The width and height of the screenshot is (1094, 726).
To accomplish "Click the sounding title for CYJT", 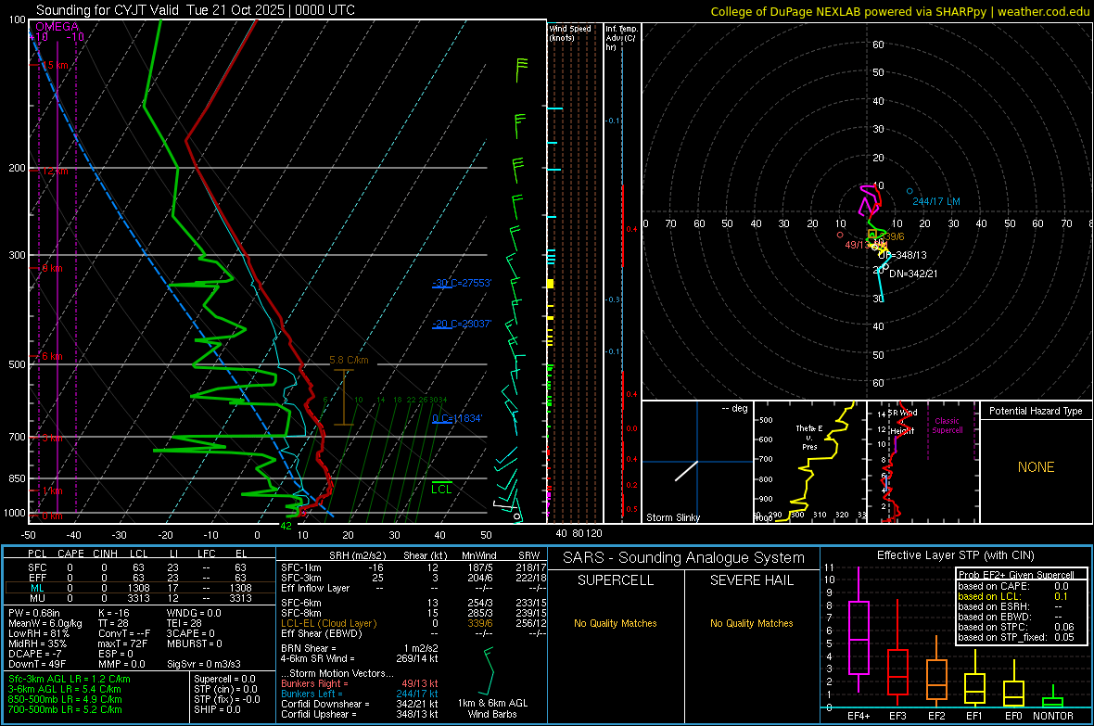I will pyautogui.click(x=196, y=10).
